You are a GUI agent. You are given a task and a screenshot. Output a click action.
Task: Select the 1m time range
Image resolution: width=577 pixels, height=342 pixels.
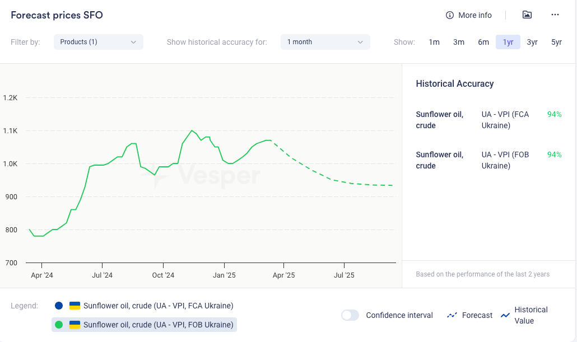(434, 42)
